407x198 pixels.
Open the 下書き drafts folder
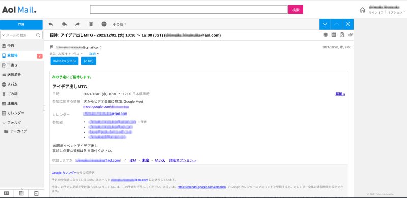click(12, 65)
